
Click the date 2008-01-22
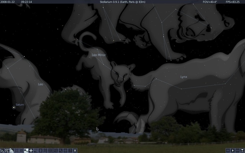pos(8,2)
